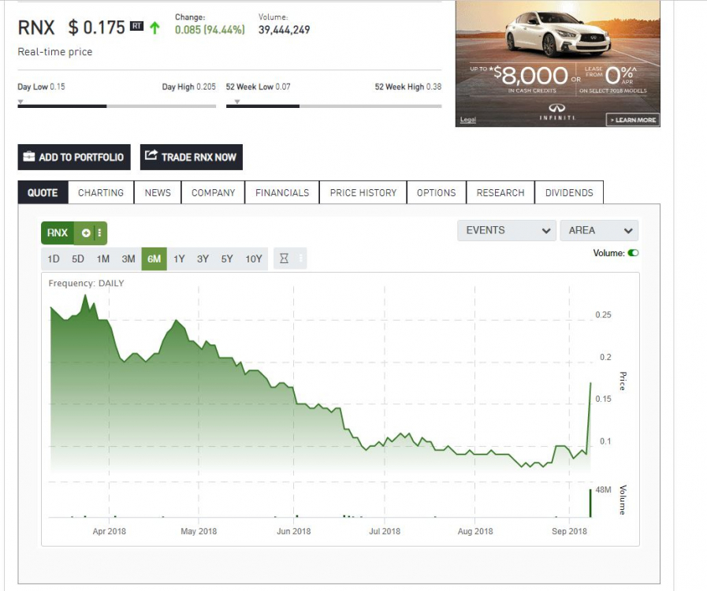This screenshot has width=707, height=591.
Task: Switch to the FINANCIALS tab
Action: [x=282, y=192]
